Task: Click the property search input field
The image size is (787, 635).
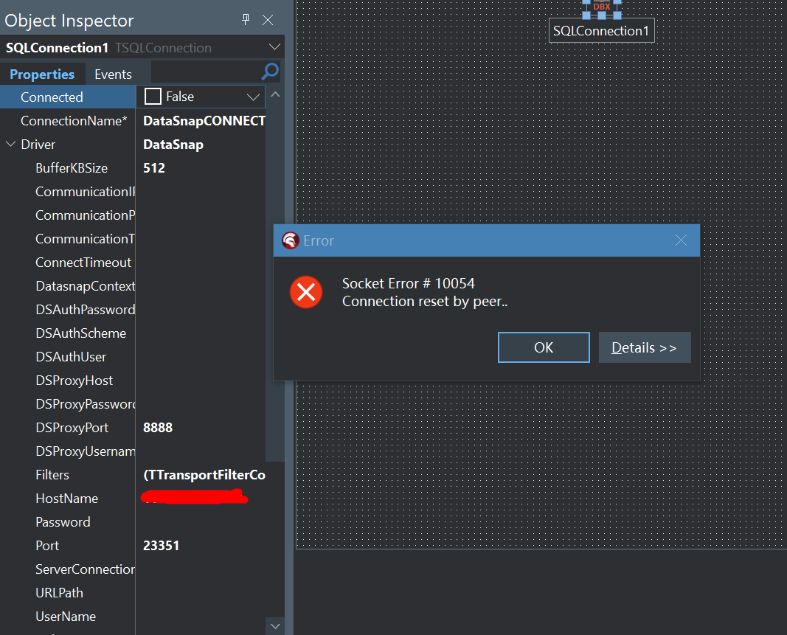Action: [x=206, y=72]
